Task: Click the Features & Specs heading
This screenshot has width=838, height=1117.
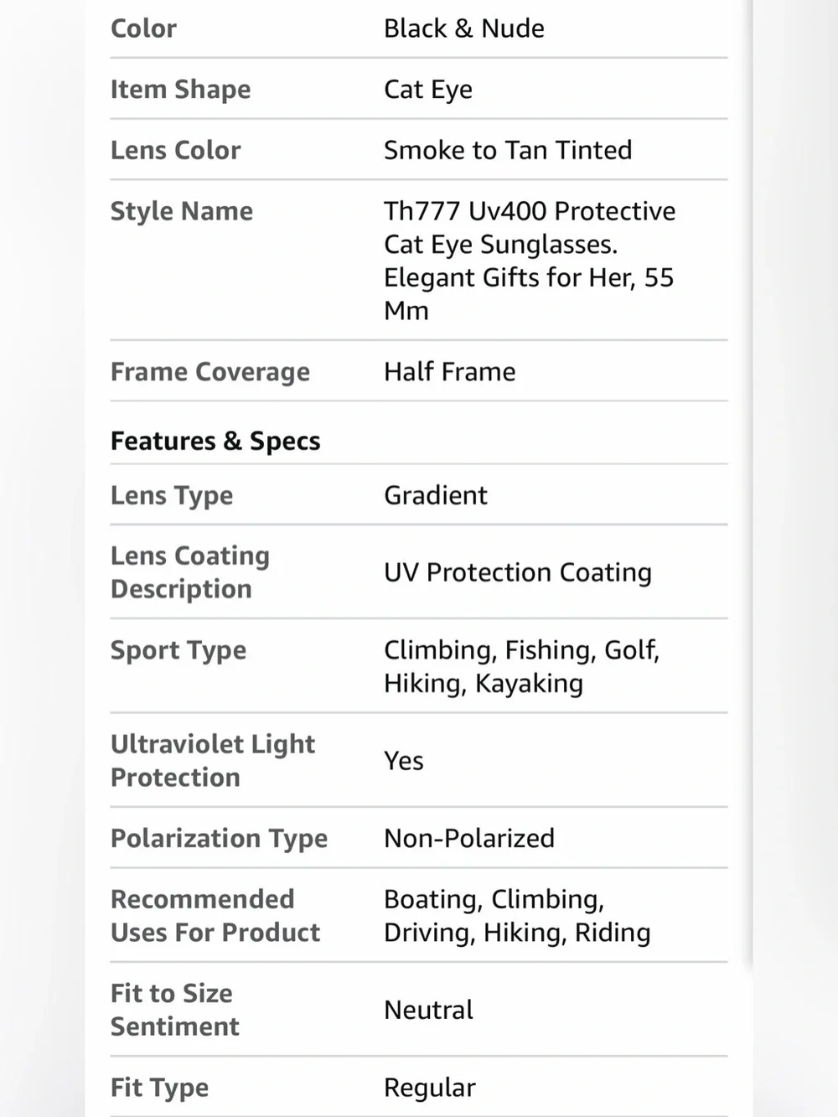Action: (215, 441)
